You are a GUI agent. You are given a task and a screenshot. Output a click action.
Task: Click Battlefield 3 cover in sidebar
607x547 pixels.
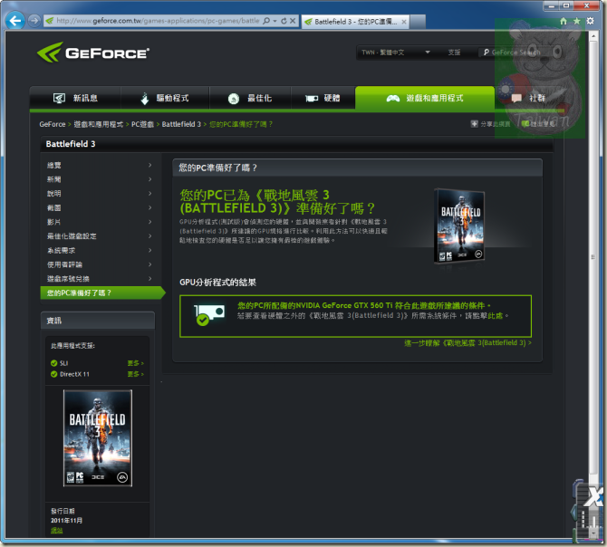tap(98, 438)
